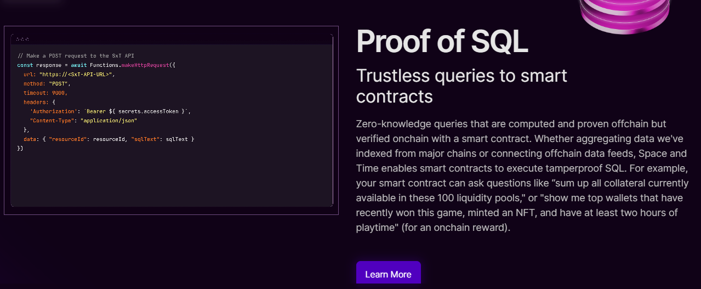This screenshot has height=289, width=701.
Task: Click the data resourceId sqlText line
Action: [x=109, y=139]
